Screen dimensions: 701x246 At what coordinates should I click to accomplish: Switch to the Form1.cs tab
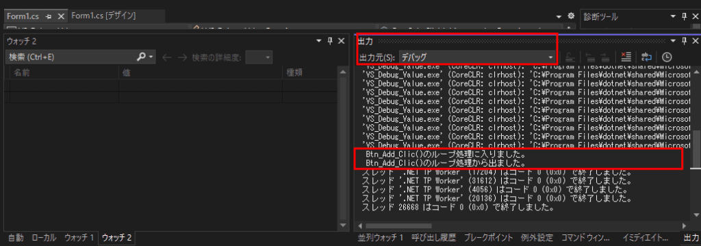(23, 16)
